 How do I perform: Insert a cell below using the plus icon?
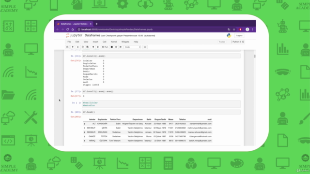[x=73, y=47]
